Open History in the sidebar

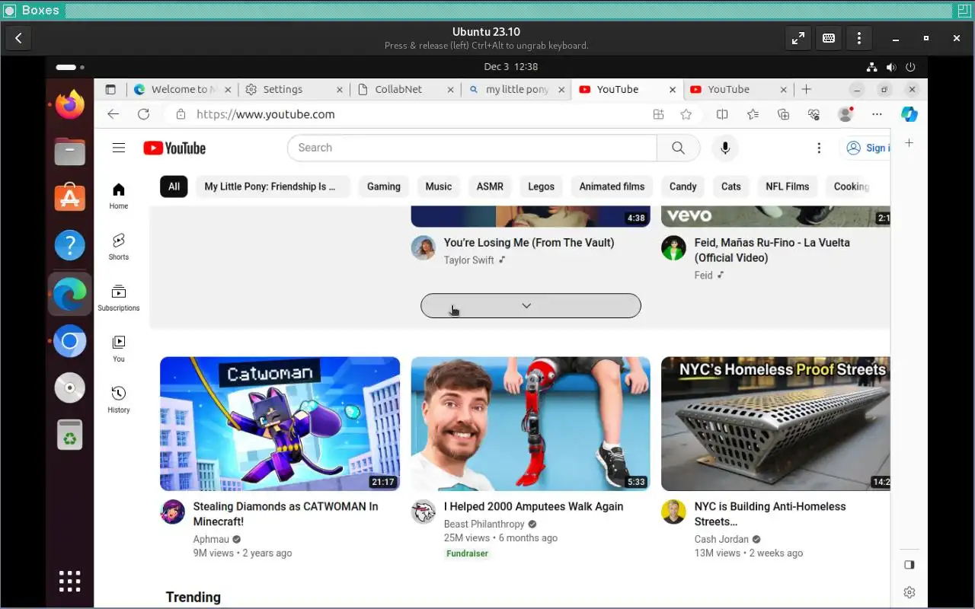[118, 400]
